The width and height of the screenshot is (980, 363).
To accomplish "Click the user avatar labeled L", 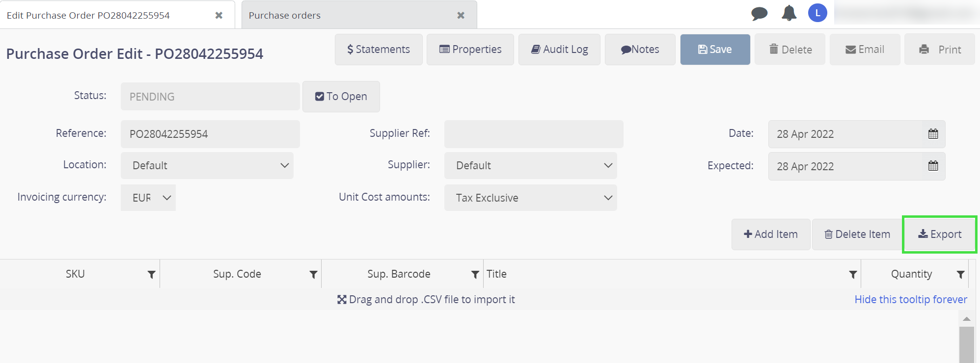I will coord(817,13).
